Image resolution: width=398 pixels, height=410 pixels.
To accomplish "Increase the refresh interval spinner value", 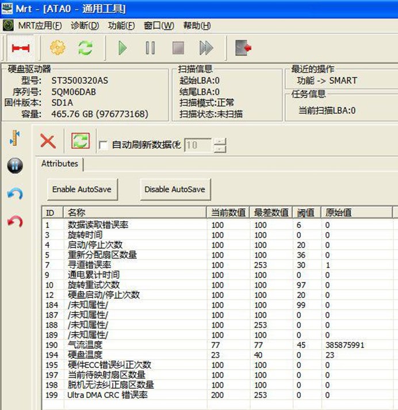I will pyautogui.click(x=220, y=141).
